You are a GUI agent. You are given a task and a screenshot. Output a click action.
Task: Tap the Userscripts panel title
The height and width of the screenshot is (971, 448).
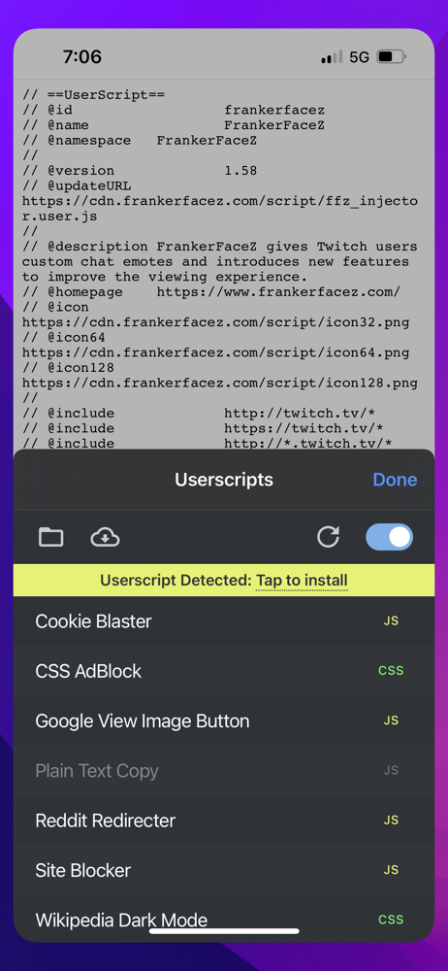coord(223,480)
